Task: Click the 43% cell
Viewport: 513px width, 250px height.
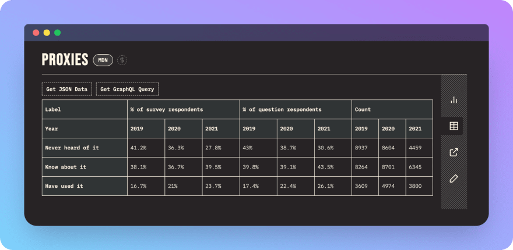Action: click(x=258, y=148)
